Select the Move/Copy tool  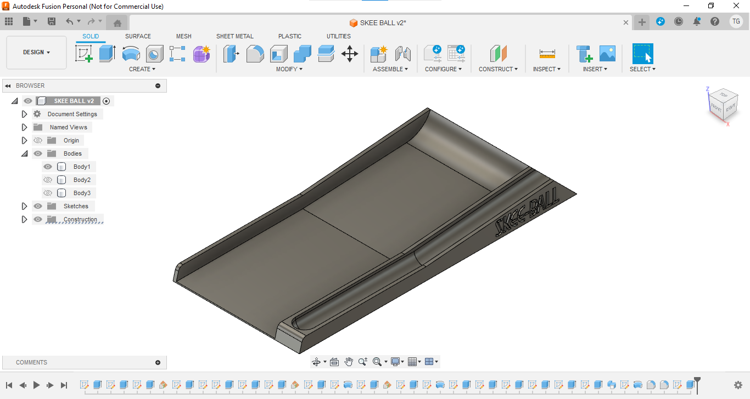tap(350, 54)
